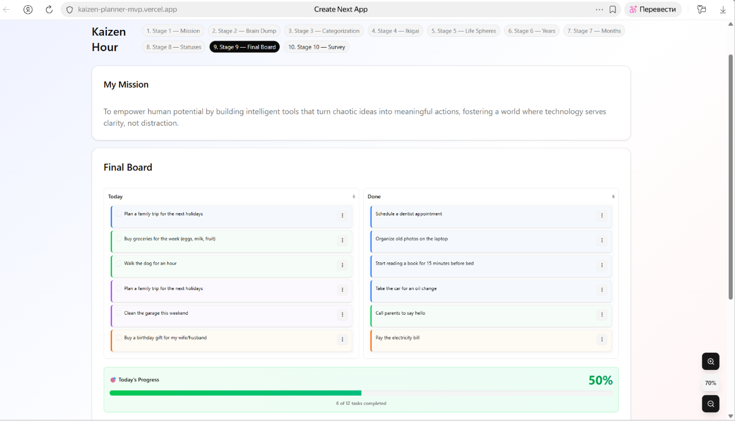
Task: Switch to the Stage 1 — Mission tab
Action: point(173,30)
